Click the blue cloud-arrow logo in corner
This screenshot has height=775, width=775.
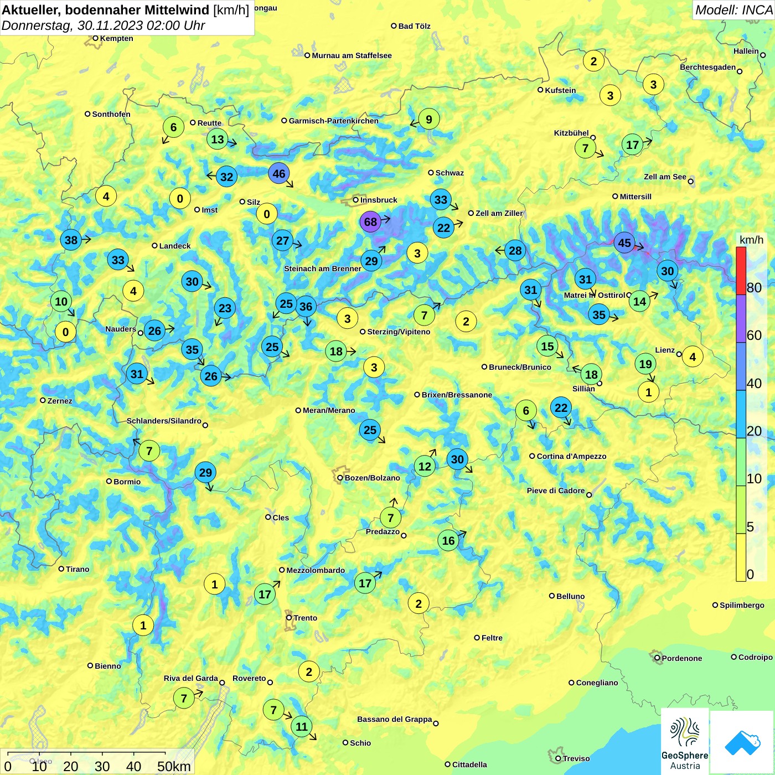coord(742,743)
